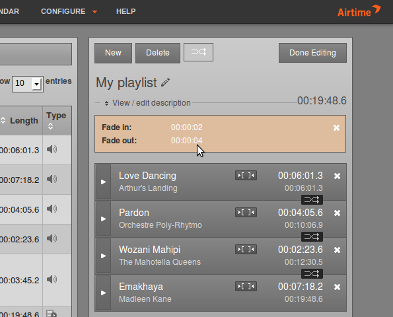Click the Delete playlist button
The image size is (393, 317).
click(158, 53)
